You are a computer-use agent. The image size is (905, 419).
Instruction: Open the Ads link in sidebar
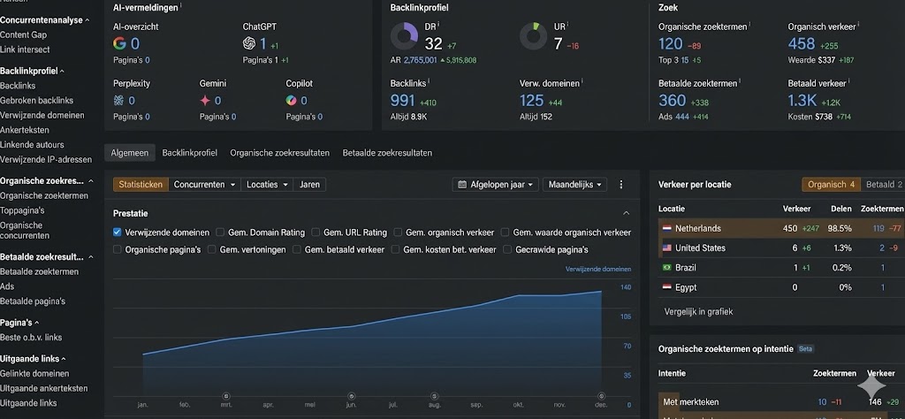[x=7, y=286]
